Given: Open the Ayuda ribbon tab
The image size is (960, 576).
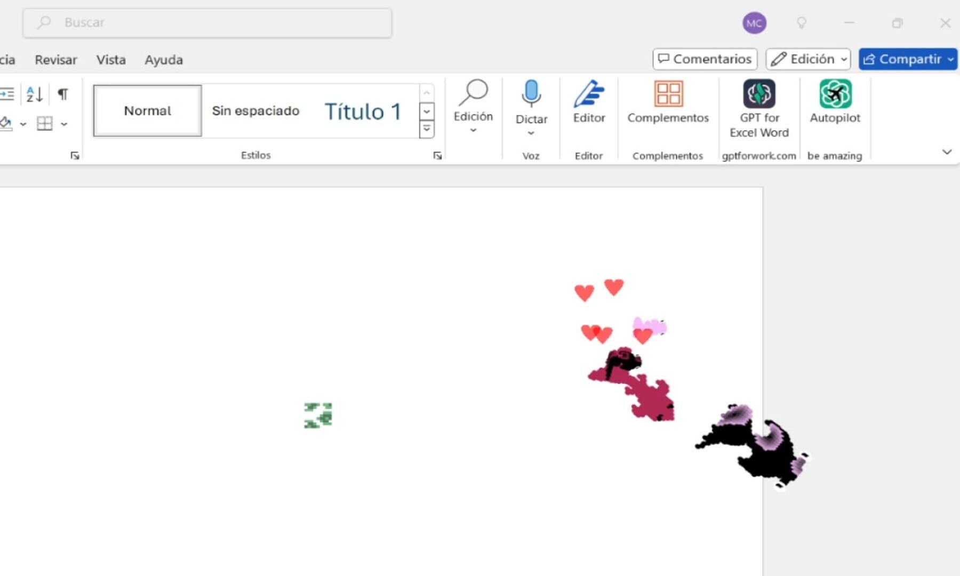Looking at the screenshot, I should pyautogui.click(x=163, y=60).
